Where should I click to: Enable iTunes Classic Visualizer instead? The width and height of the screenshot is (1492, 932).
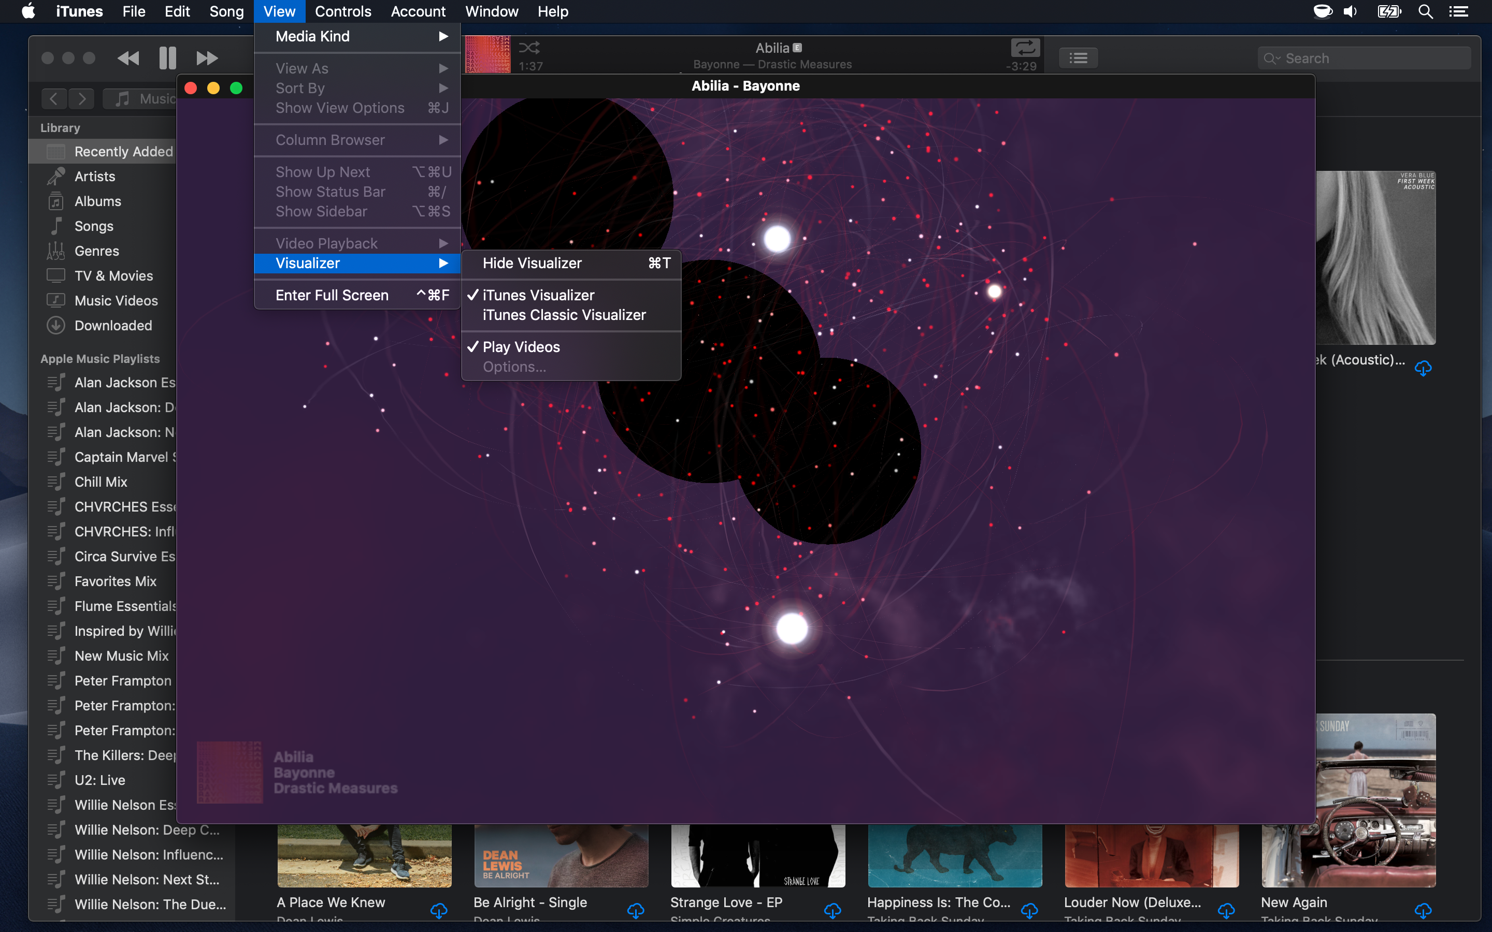564,315
